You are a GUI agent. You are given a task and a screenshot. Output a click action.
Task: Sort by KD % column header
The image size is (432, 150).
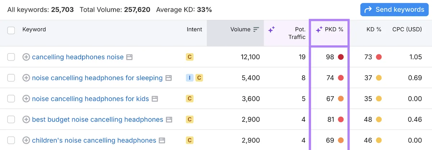(x=374, y=29)
